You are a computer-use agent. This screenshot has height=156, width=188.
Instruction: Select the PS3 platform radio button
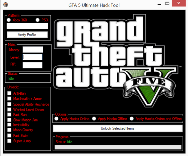click(x=37, y=20)
